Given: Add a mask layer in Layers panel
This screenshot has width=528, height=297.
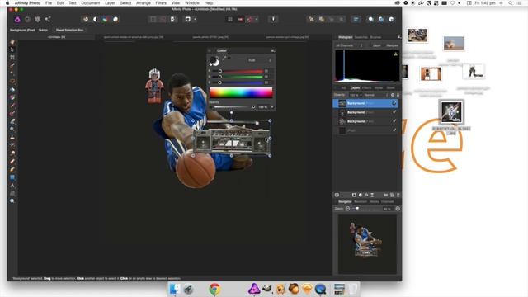Looking at the screenshot, I should pos(354,195).
